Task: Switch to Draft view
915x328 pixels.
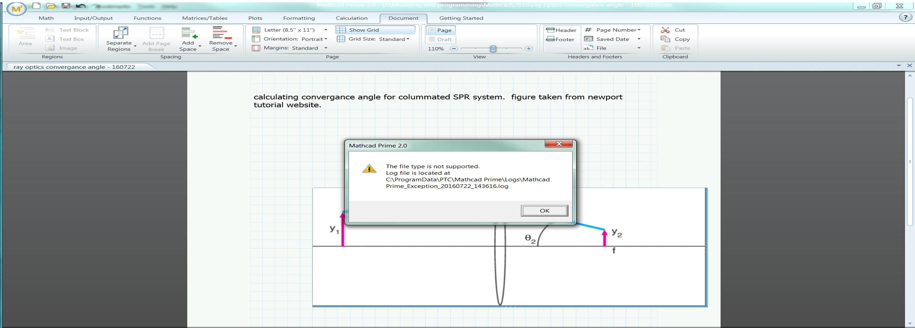Action: coord(440,39)
